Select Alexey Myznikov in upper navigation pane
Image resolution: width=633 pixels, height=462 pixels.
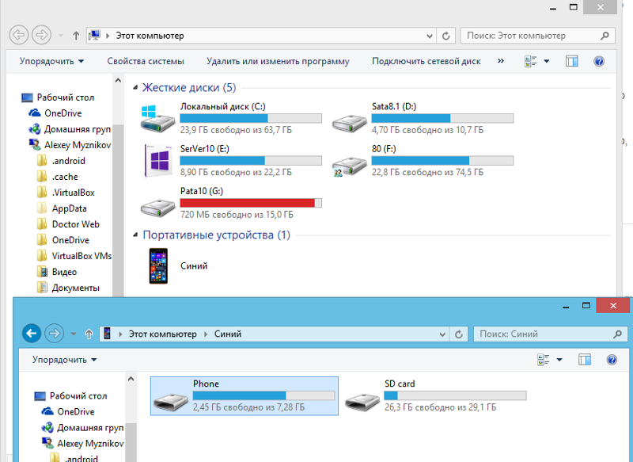[70, 145]
